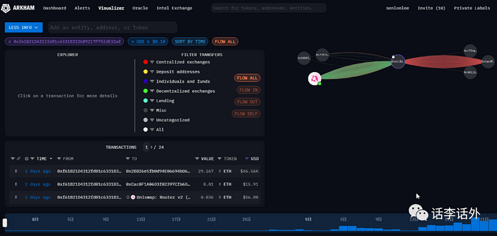Viewport: 497px width, 236px height.
Task: Open filter funnel beside Centralized exchanges
Action: (x=152, y=62)
